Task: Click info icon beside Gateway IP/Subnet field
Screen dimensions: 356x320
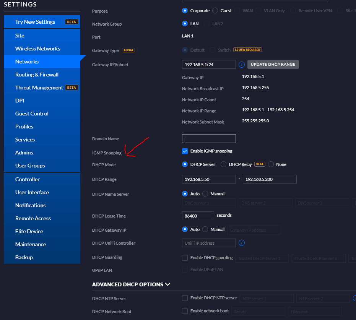Action: [242, 65]
